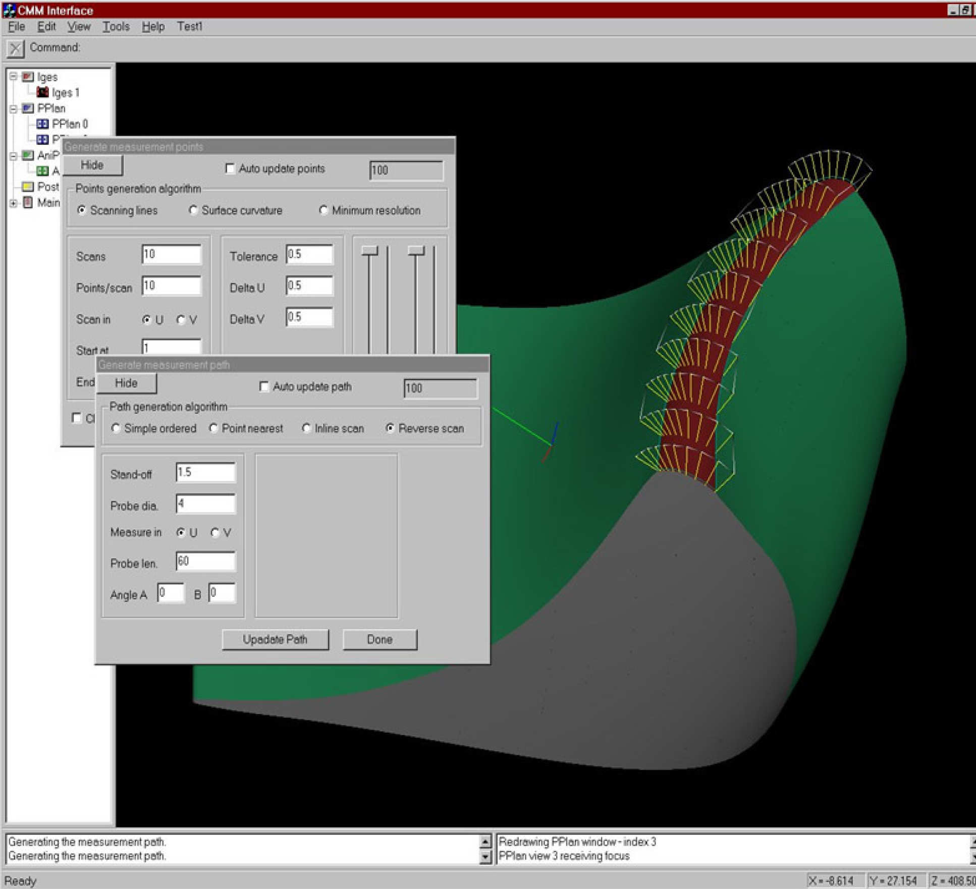Image resolution: width=976 pixels, height=889 pixels.
Task: Select the Iges 1 model icon
Action: [42, 92]
